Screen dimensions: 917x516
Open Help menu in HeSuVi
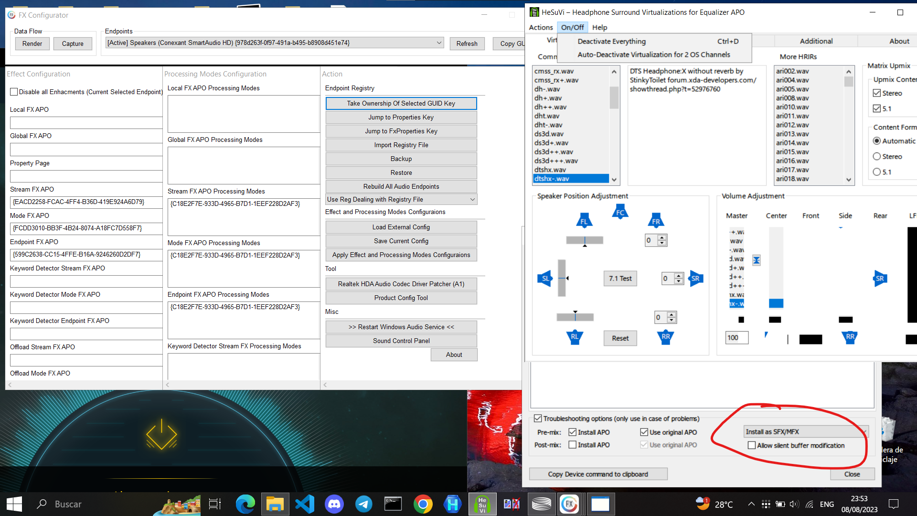600,27
